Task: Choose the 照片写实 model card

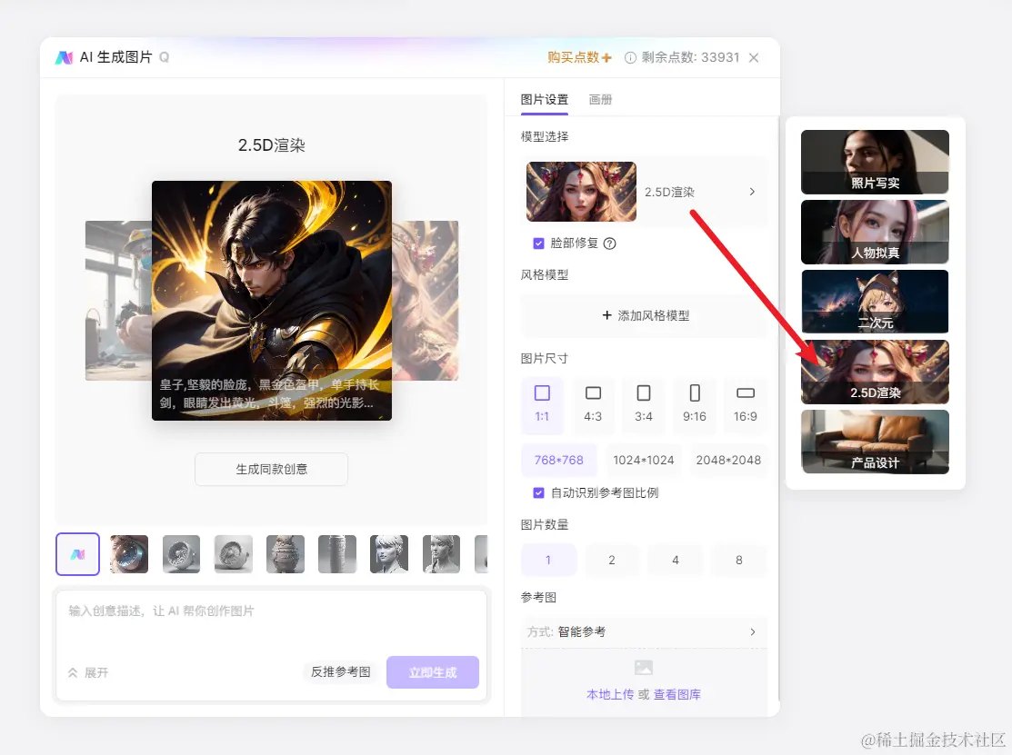Action: coord(875,162)
